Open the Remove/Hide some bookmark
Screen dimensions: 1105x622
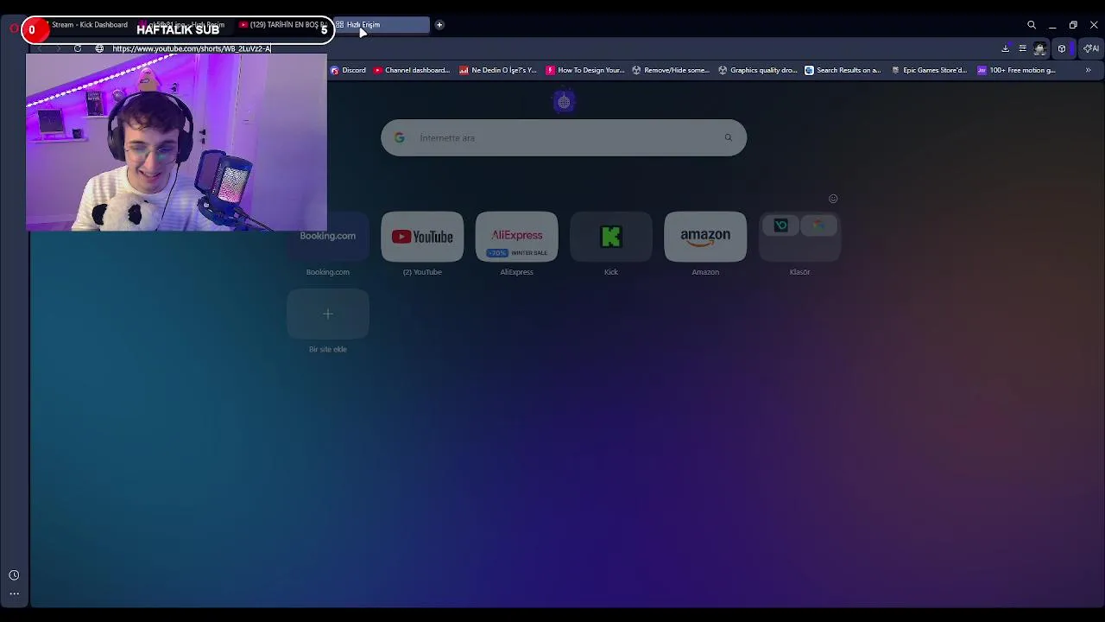pos(671,70)
